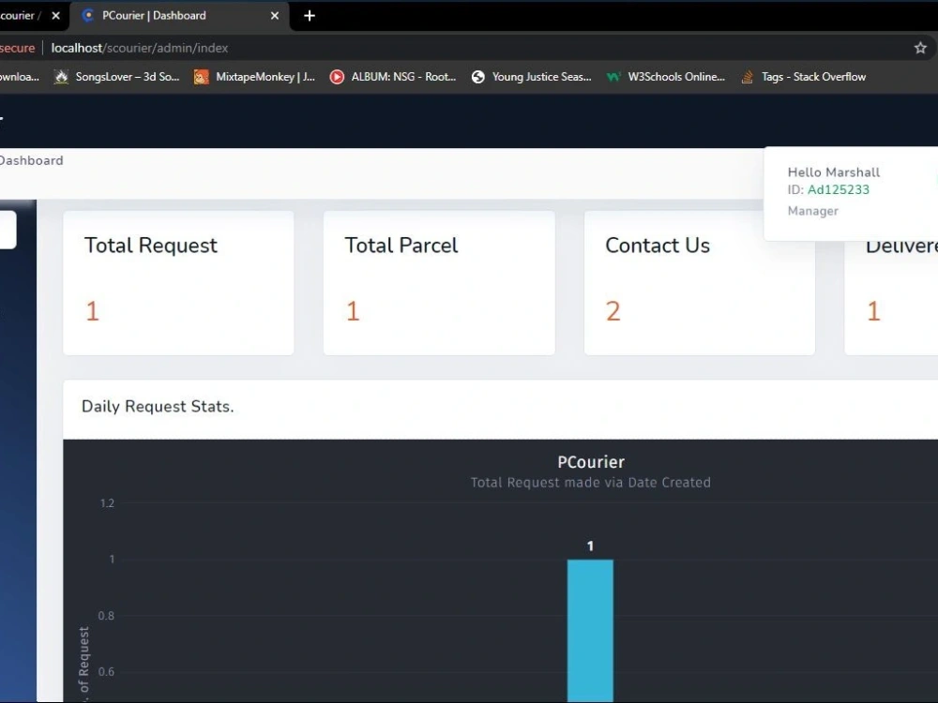The height and width of the screenshot is (703, 938).
Task: Open the SongsLover bookmark
Action: (116, 77)
